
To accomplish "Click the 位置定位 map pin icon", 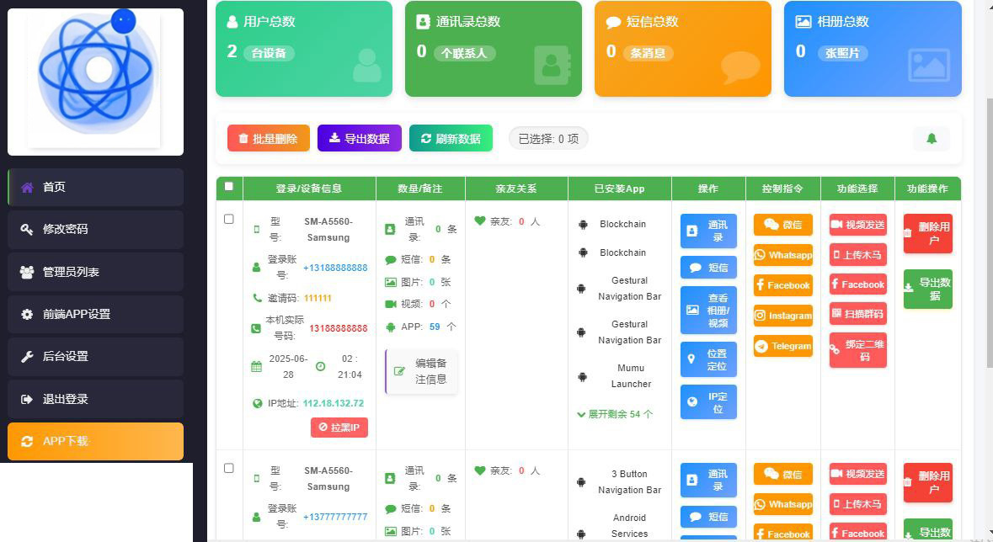I will [691, 359].
